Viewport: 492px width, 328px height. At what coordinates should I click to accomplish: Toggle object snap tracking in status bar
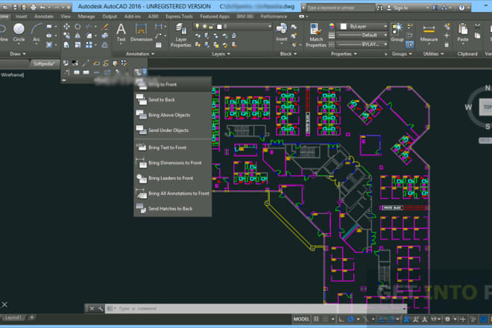(x=381, y=319)
